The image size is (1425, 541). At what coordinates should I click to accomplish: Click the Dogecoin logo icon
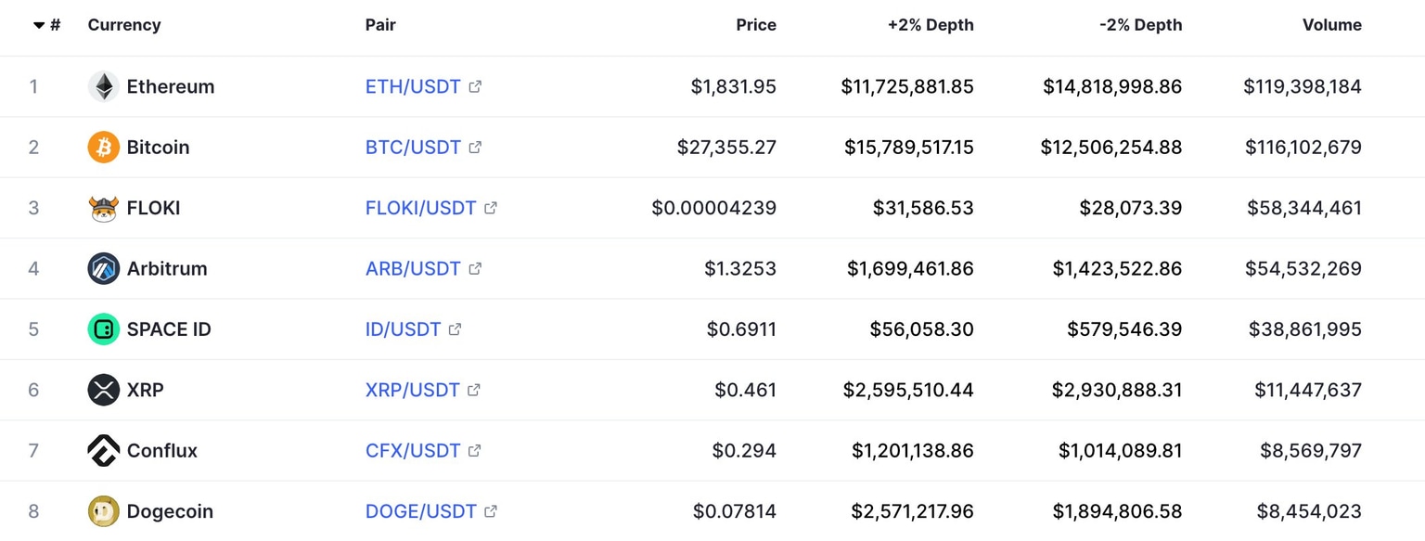[103, 511]
